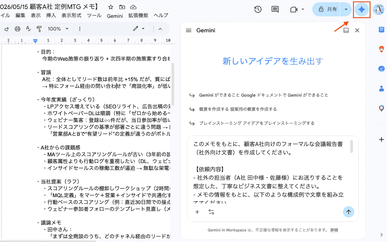Click the 共有 share button

pyautogui.click(x=327, y=9)
